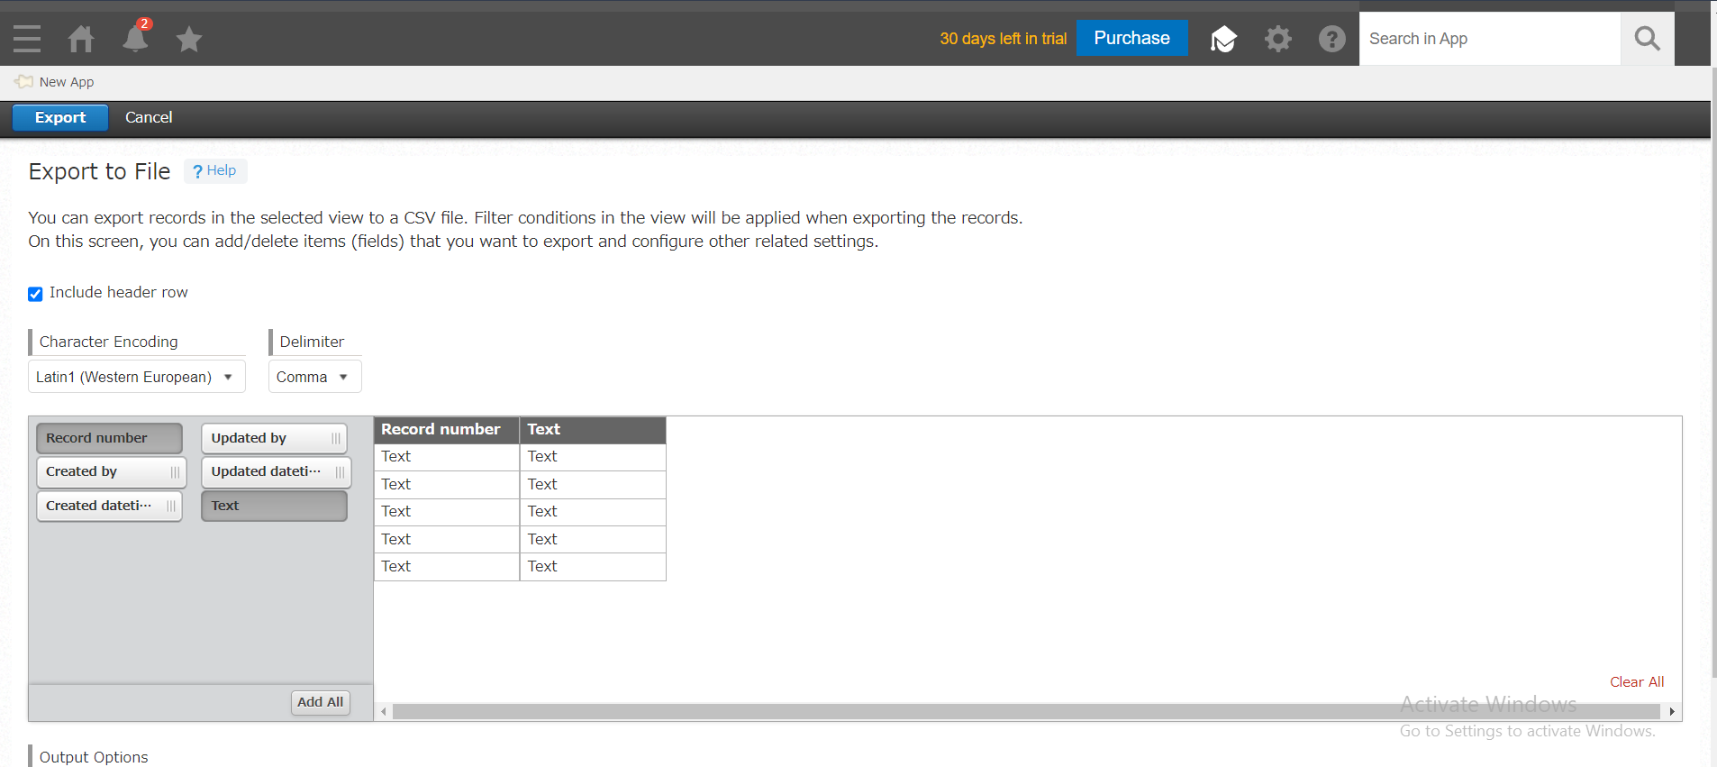The width and height of the screenshot is (1717, 767).
Task: Click the search magnifier icon
Action: click(1647, 39)
